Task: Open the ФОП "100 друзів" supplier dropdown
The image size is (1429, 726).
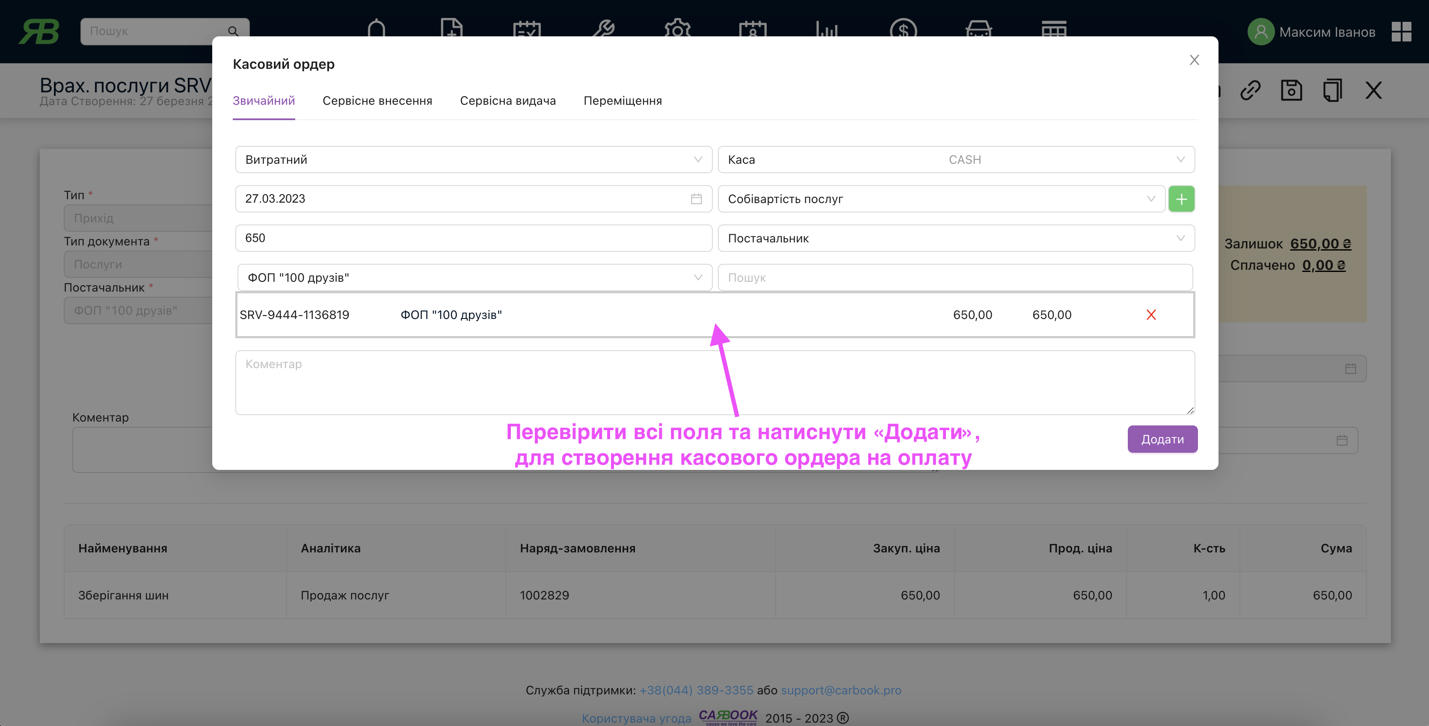Action: [x=474, y=277]
